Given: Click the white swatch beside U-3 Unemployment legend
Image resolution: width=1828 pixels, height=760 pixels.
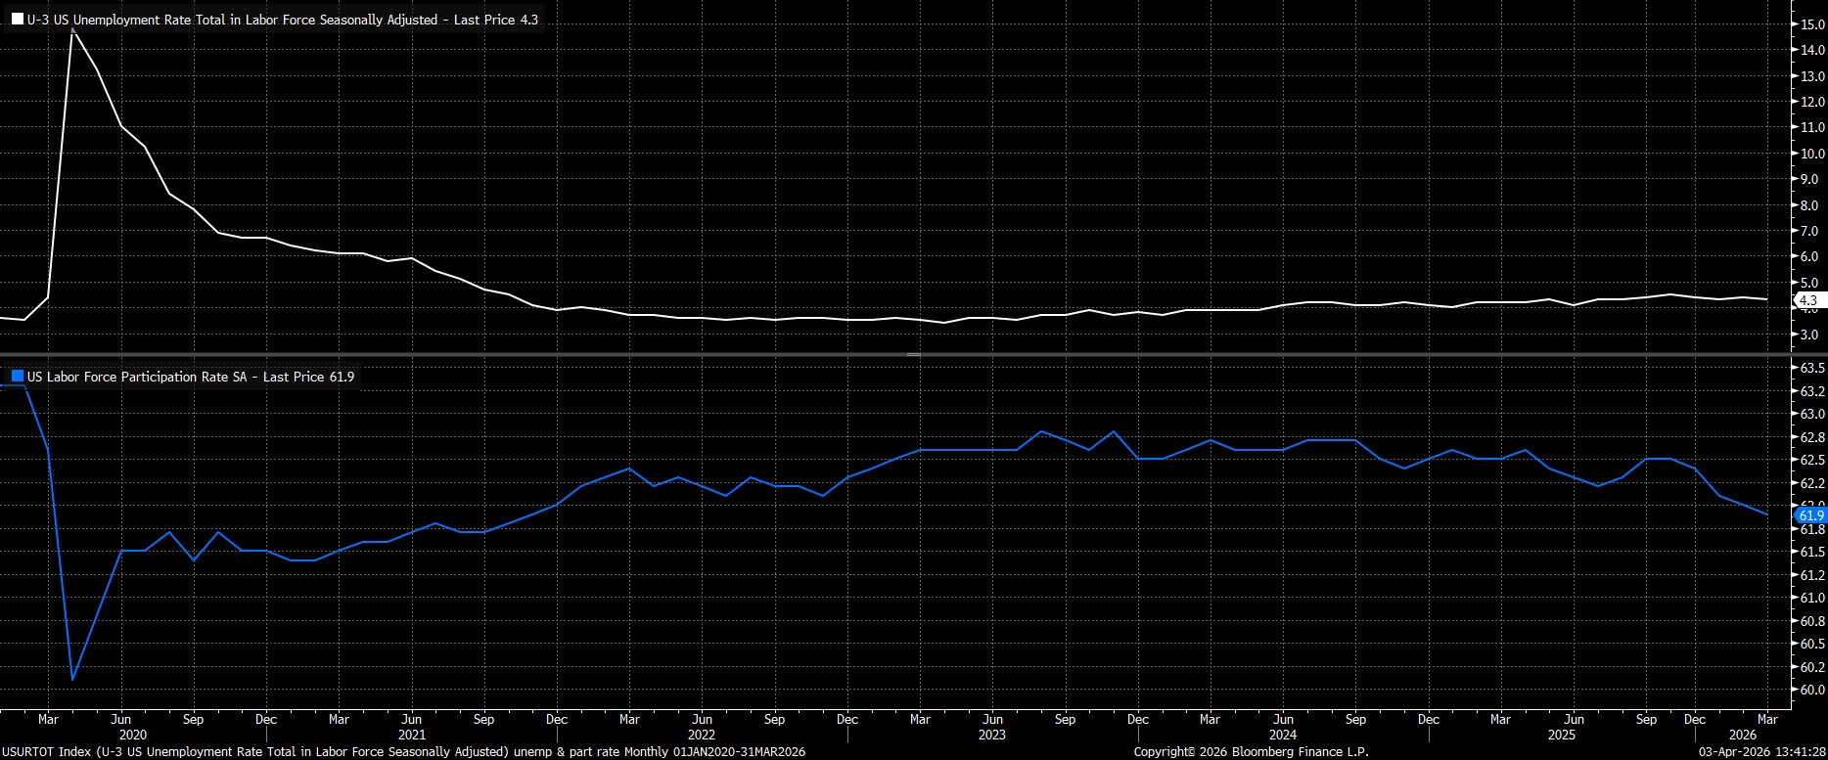Looking at the screenshot, I should [x=17, y=20].
